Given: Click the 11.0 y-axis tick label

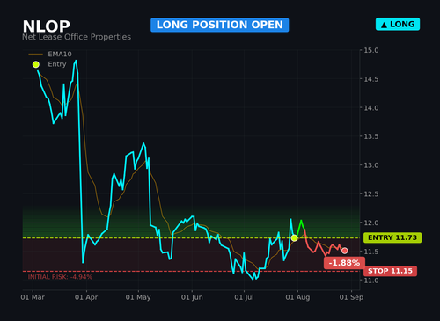Looking at the screenshot, I should (x=371, y=281).
